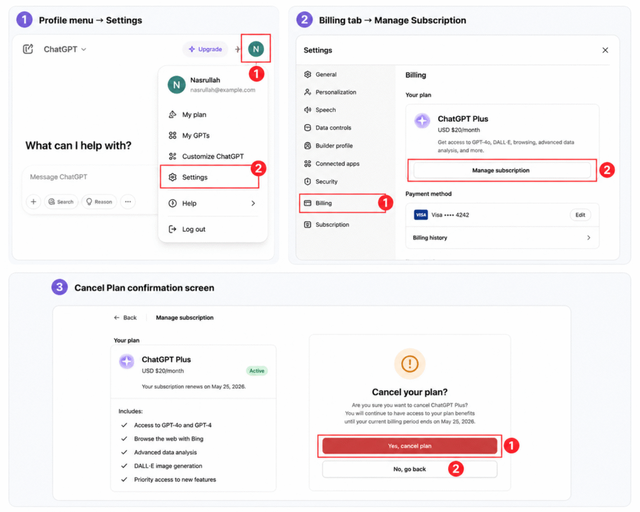Click the Connected apps icon
Screen dimensions: 640x512
307,164
